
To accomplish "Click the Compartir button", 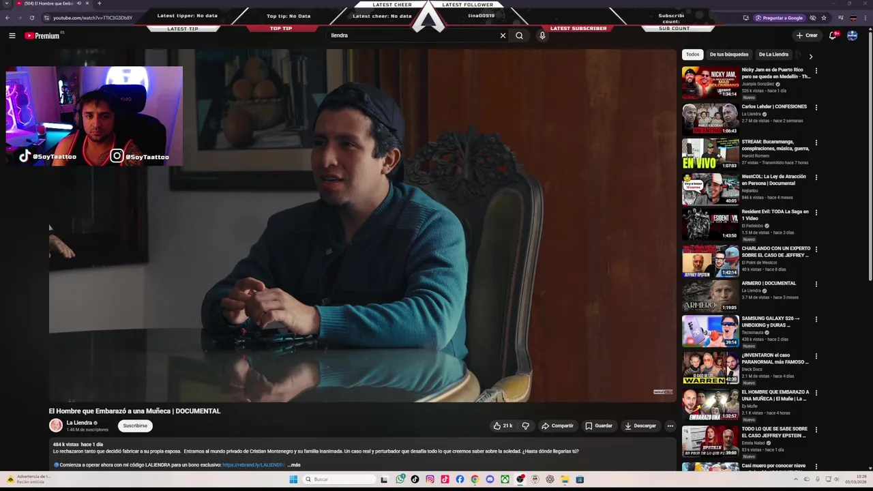I will coord(557,426).
